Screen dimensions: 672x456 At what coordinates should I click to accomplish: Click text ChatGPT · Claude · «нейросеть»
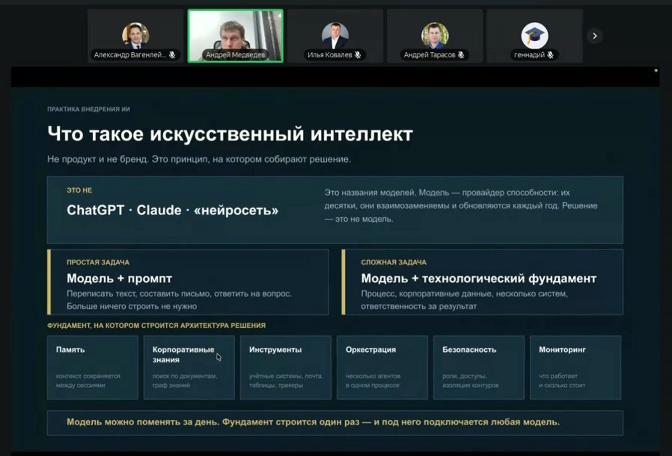(x=173, y=210)
